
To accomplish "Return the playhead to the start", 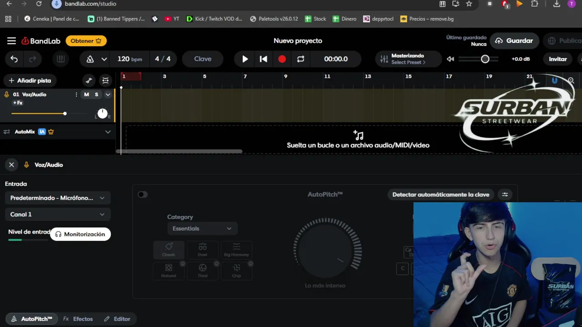I will pos(263,59).
